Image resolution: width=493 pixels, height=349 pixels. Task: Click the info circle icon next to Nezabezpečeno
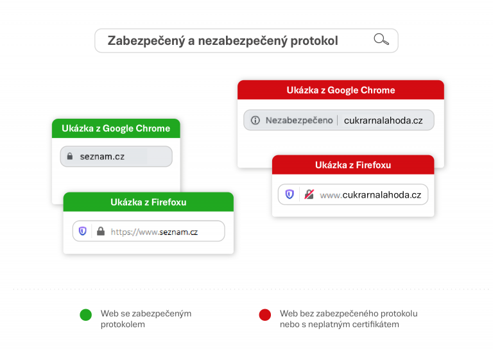click(255, 120)
